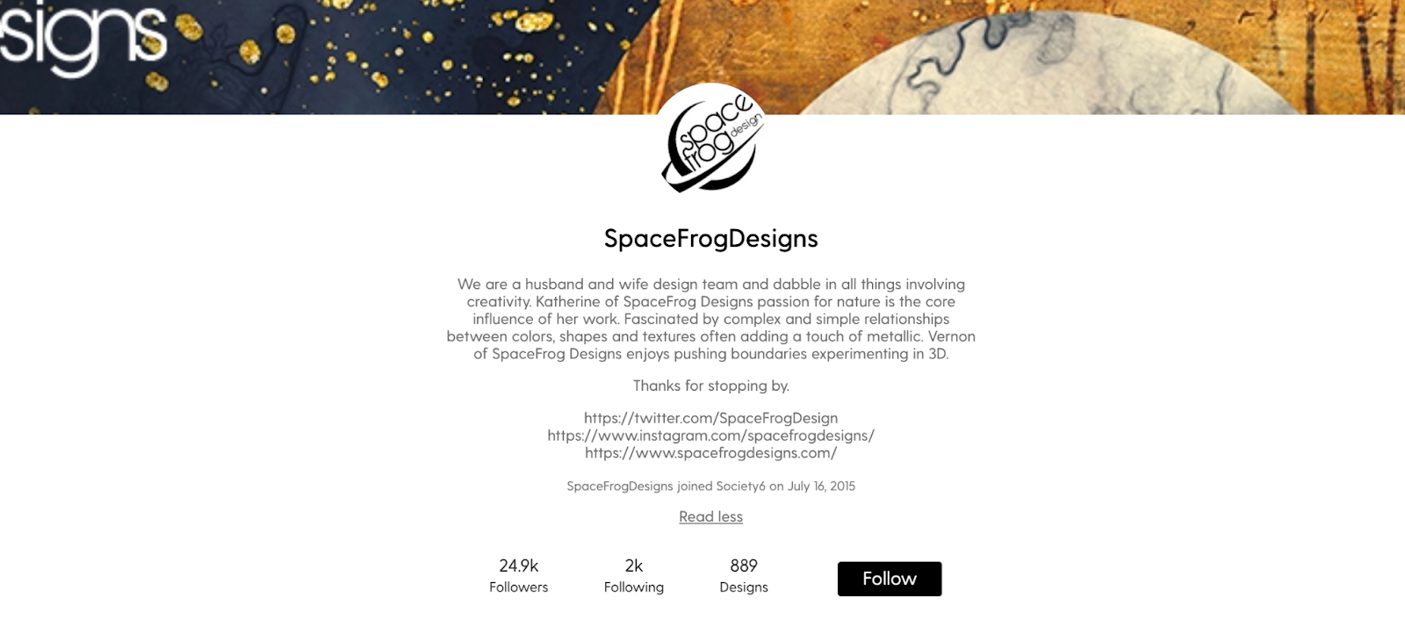The height and width of the screenshot is (619, 1405).
Task: Open the Twitter profile link
Action: tap(711, 418)
